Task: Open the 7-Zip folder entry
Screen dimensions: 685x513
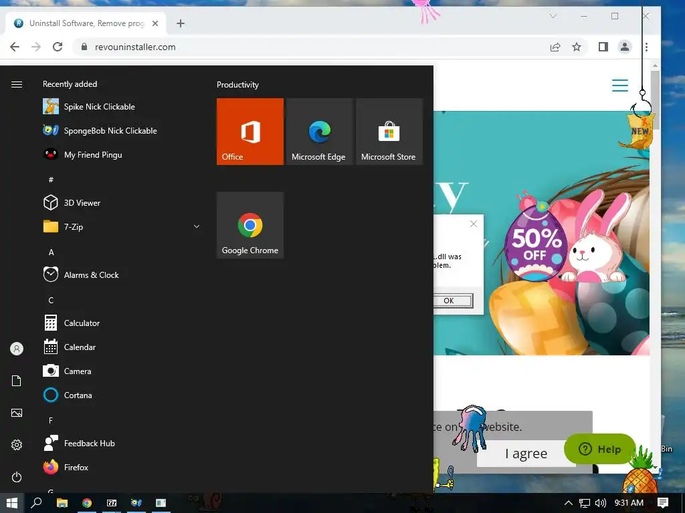Action: tap(122, 227)
